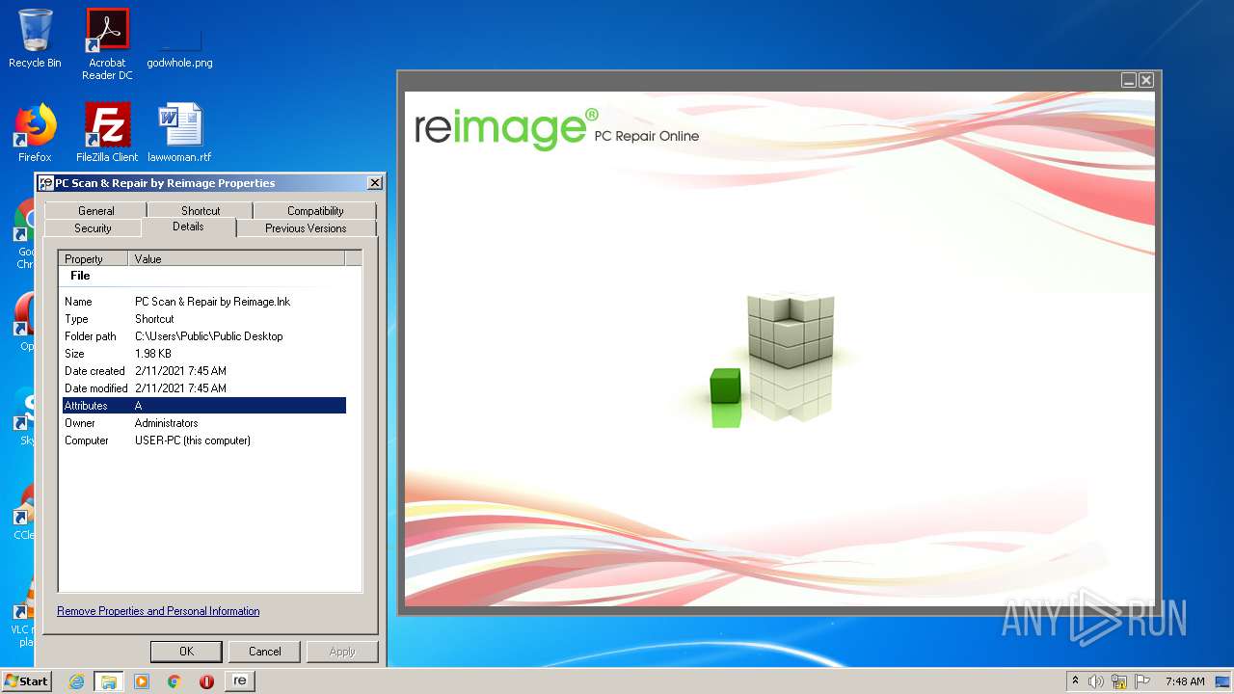
Task: Switch to the General tab
Action: 95,211
